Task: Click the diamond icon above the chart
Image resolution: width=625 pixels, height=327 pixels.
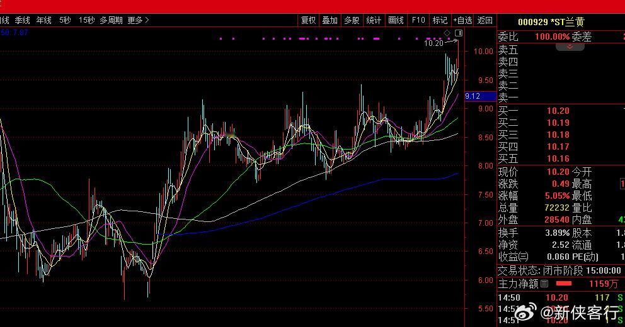Action: 447,33
